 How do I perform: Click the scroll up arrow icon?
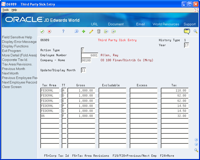[x=196, y=140]
